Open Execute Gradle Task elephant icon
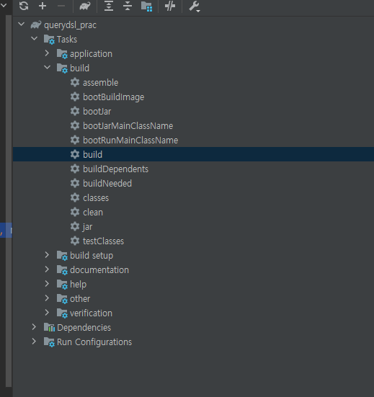Screen dimensions: 374x397 coord(85,6)
